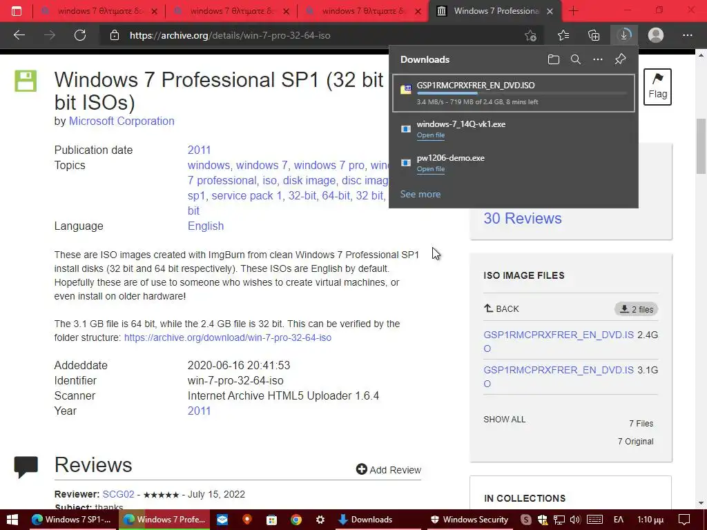View site information lock icon
The image size is (707, 530).
tap(115, 35)
